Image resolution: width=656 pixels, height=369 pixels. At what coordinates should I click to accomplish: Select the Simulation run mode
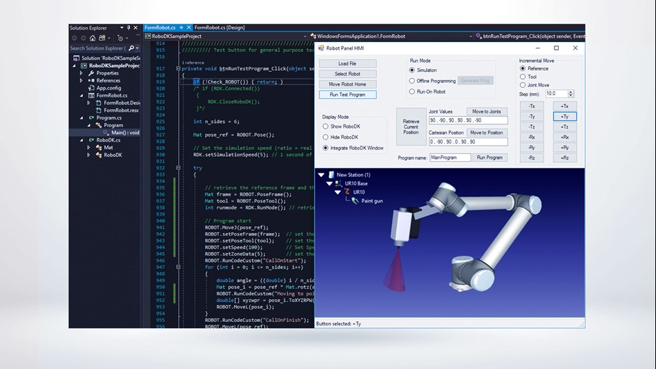tap(412, 70)
